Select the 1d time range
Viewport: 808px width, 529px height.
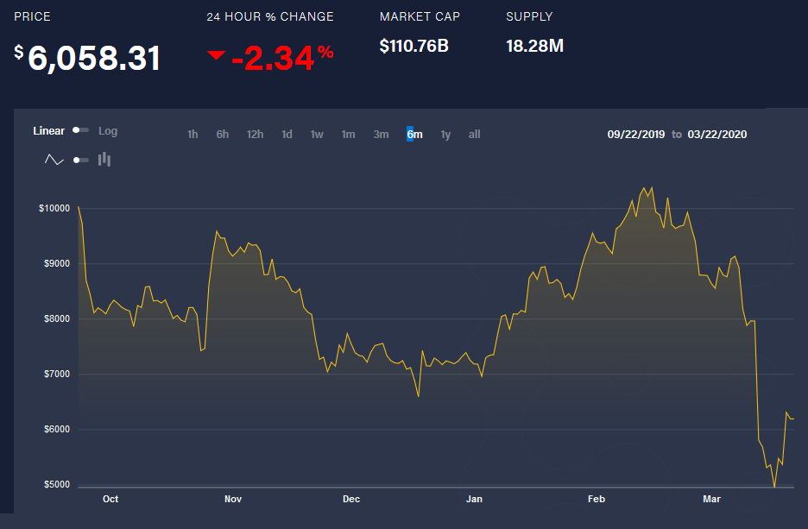pyautogui.click(x=287, y=134)
